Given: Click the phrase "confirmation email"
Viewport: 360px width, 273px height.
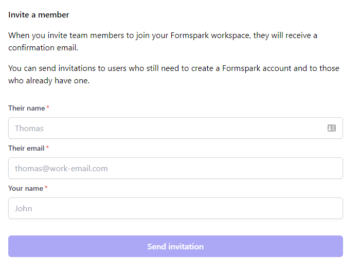Looking at the screenshot, I should point(43,48).
